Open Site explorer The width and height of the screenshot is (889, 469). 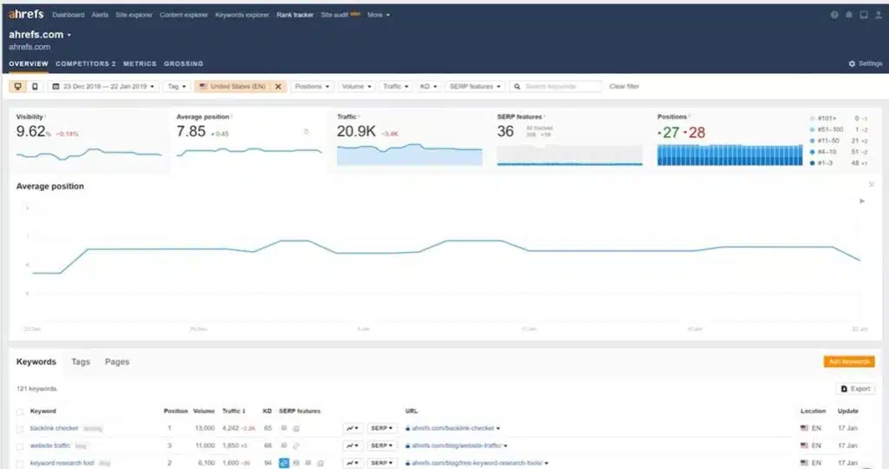(x=134, y=15)
